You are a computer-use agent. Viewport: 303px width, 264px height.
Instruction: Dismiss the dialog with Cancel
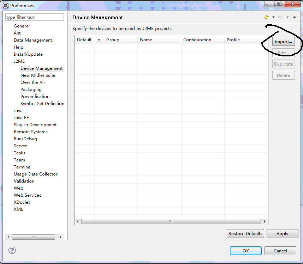pyautogui.click(x=280, y=251)
